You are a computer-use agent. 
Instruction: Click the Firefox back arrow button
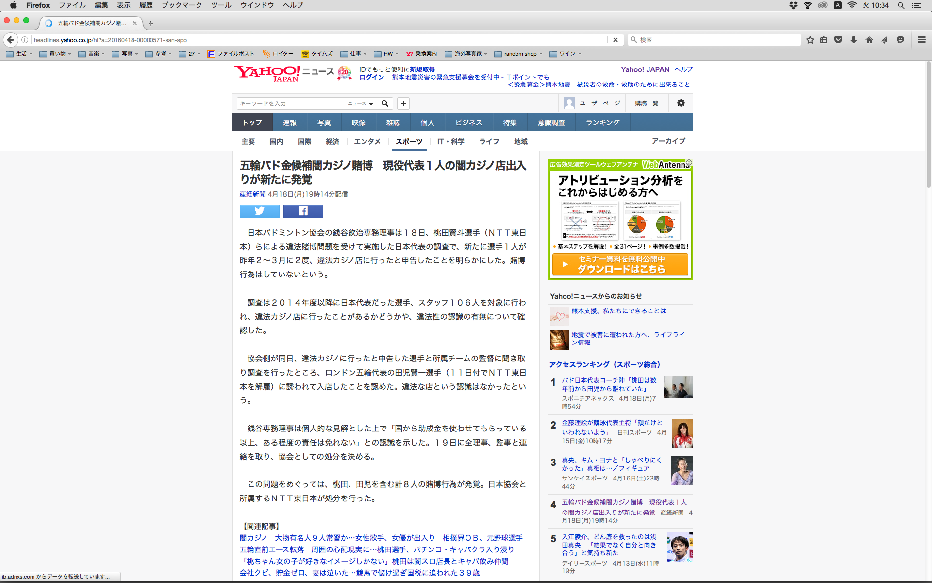click(10, 40)
